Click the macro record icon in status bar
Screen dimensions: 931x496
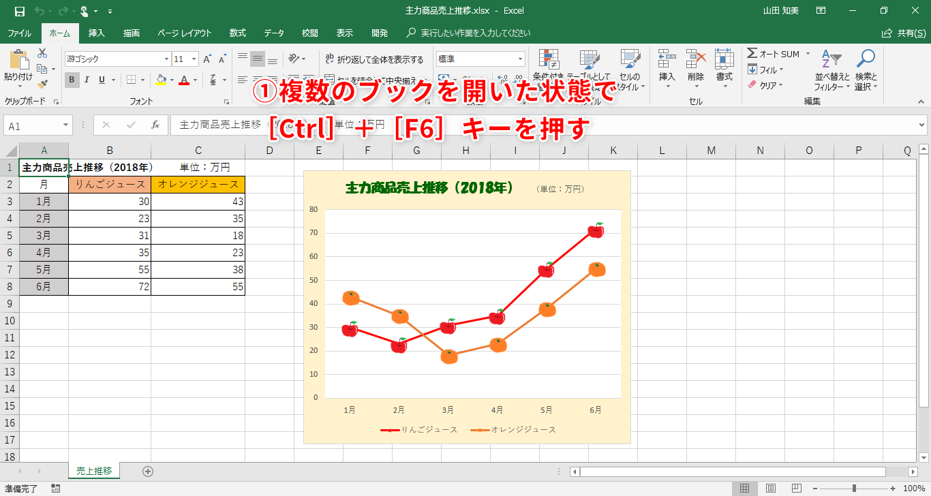pos(55,488)
